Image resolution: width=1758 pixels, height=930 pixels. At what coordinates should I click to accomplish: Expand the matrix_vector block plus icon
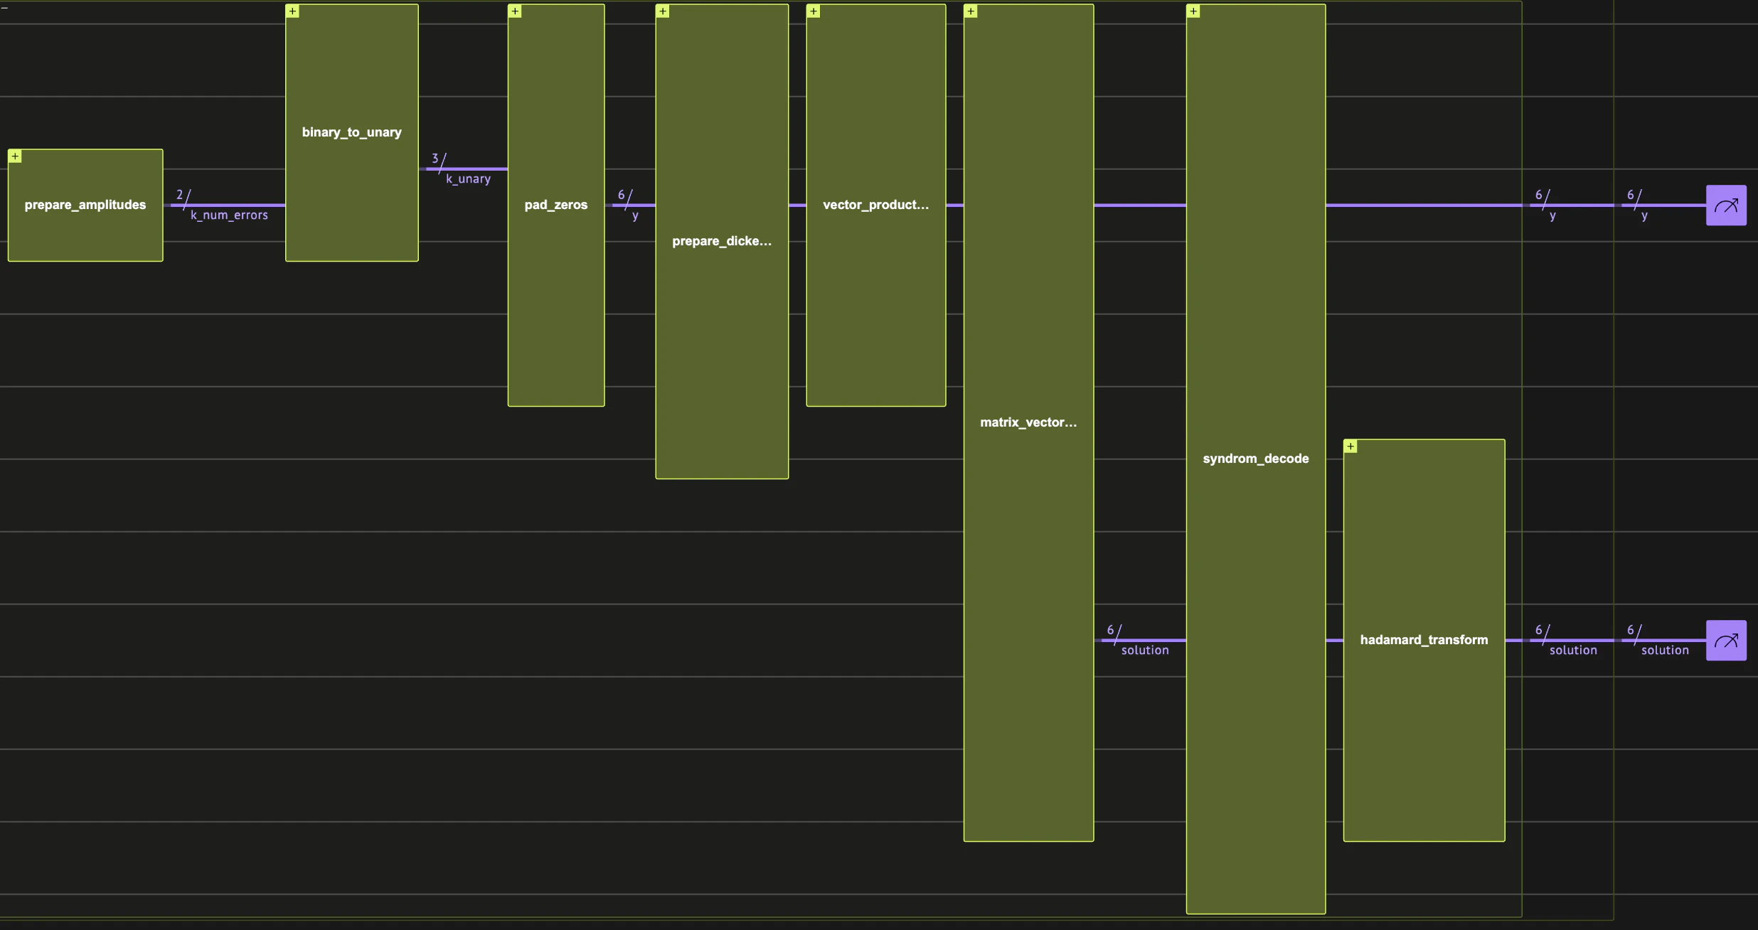click(971, 11)
